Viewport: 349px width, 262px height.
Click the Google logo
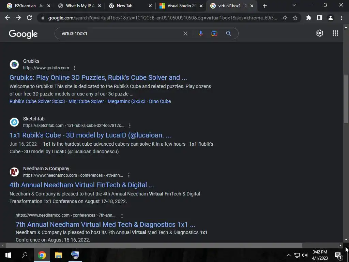(x=23, y=34)
